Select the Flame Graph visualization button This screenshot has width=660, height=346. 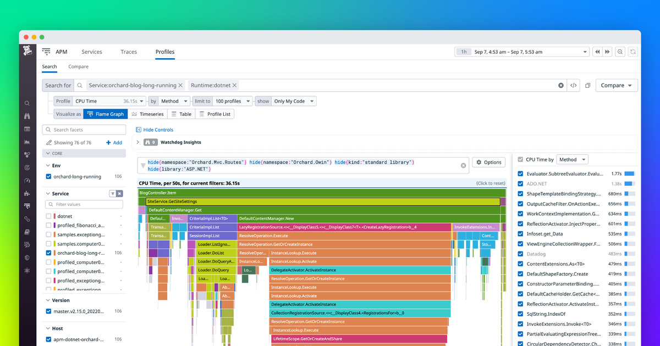click(x=106, y=114)
